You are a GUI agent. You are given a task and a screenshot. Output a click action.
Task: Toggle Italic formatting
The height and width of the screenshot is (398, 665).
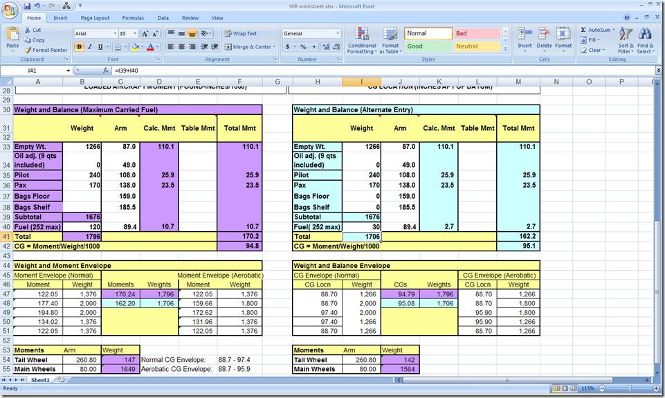[x=90, y=47]
